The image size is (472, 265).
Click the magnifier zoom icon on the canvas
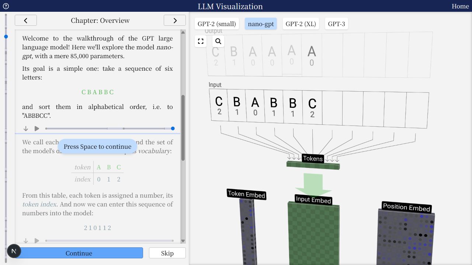tap(218, 41)
